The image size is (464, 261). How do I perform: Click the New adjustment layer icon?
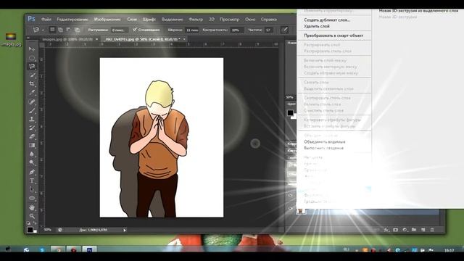pyautogui.click(x=405, y=230)
